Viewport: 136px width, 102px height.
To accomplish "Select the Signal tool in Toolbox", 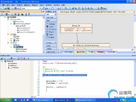I will click(50, 37).
